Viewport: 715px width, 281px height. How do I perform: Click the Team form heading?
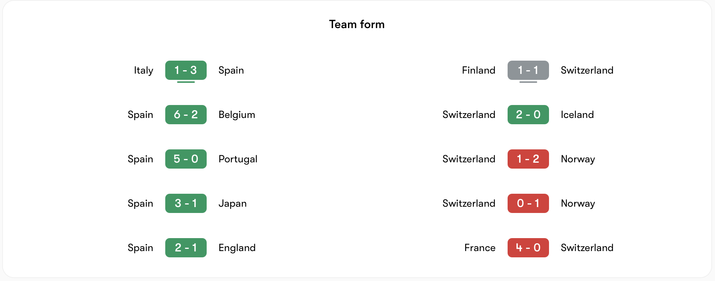click(x=357, y=24)
